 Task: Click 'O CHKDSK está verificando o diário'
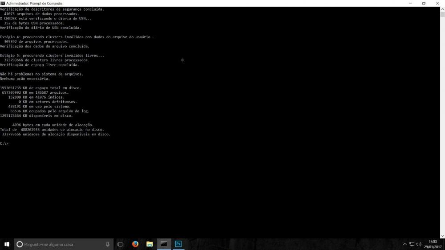tap(46, 18)
